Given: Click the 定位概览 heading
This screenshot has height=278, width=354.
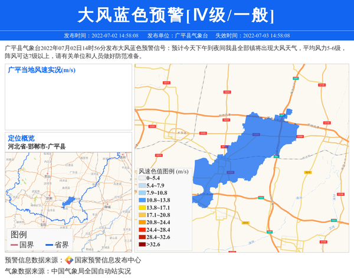Looking at the screenshot, I should [x=21, y=138].
